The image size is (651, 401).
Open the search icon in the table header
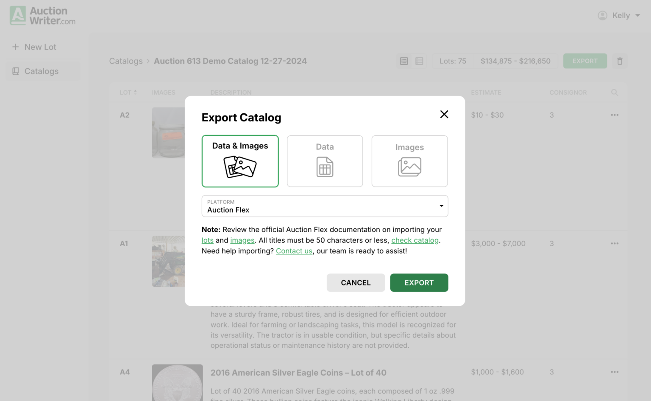point(614,92)
